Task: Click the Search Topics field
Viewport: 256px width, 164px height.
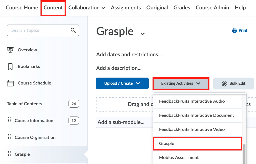Action: pos(39,30)
